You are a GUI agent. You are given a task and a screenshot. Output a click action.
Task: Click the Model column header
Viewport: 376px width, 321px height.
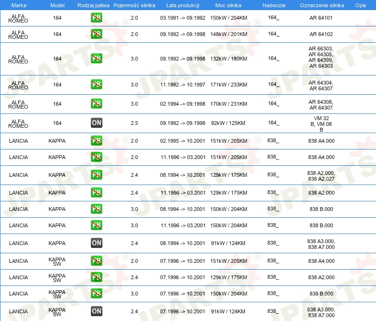coord(57,5)
